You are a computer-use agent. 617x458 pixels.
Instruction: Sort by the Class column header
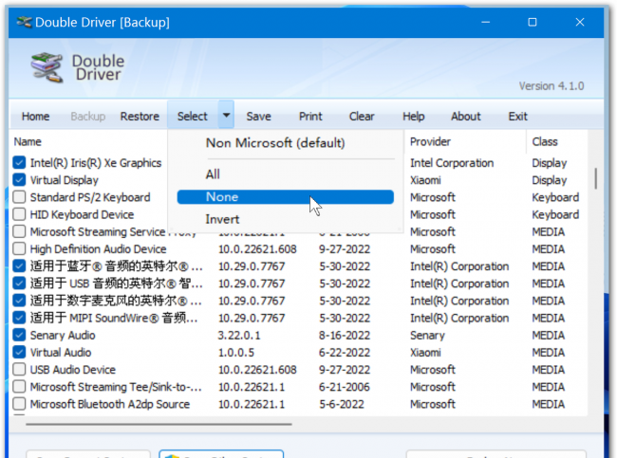545,141
